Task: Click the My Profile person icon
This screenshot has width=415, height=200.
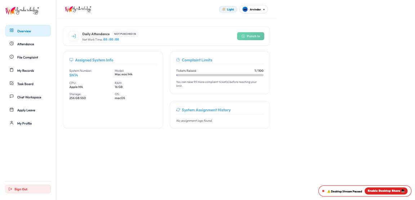Action: click(12, 123)
